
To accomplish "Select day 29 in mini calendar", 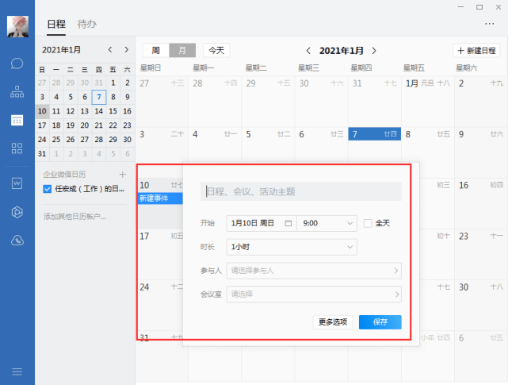I will [113, 140].
